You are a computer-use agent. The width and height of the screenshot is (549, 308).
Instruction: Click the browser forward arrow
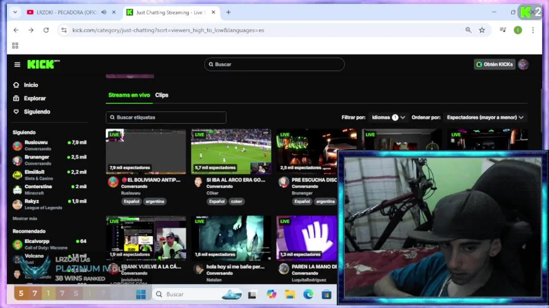[x=31, y=30]
